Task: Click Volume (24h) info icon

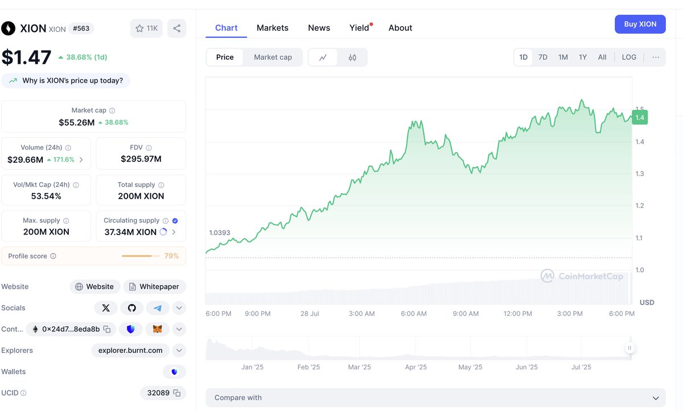Action: point(68,147)
